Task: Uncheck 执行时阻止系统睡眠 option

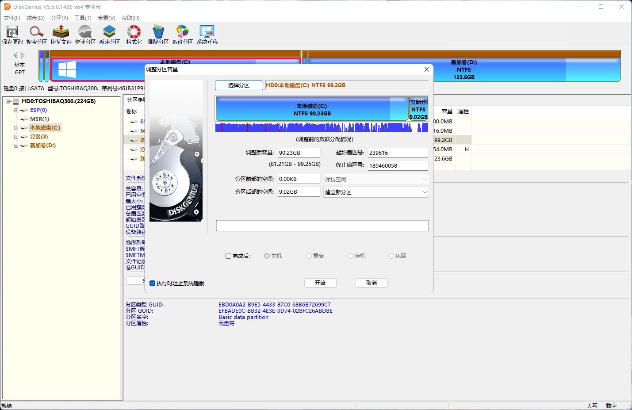Action: click(x=153, y=284)
